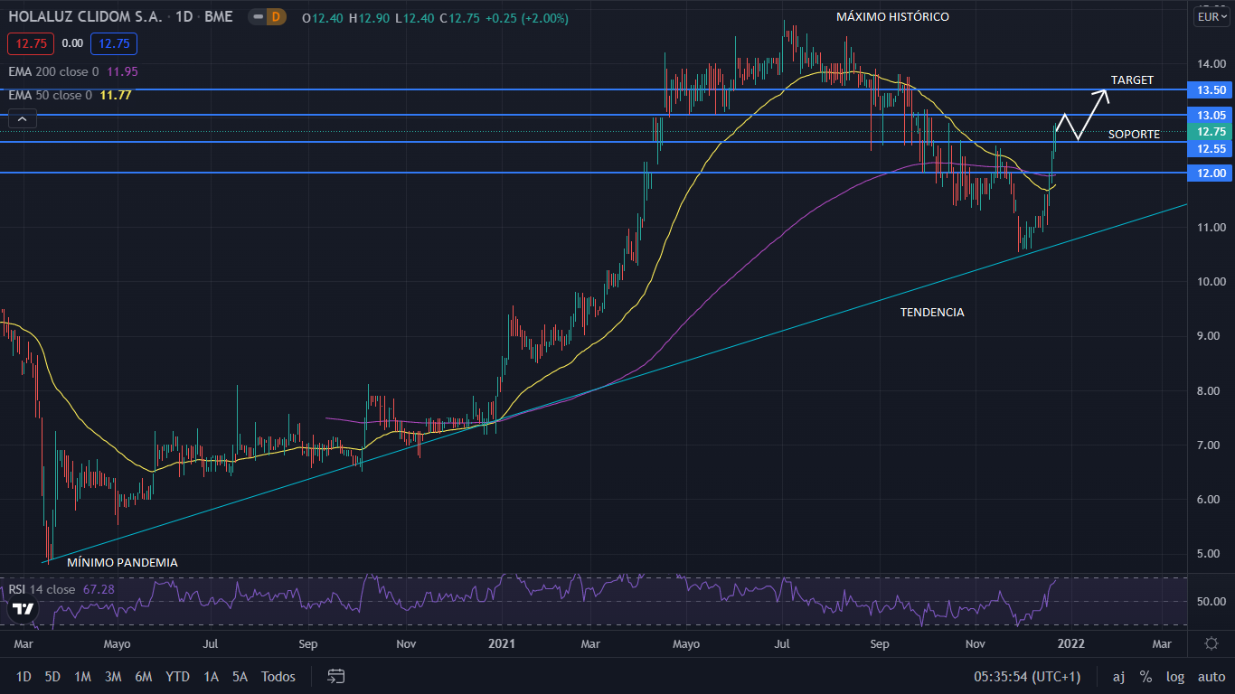This screenshot has width=1235, height=694.
Task: Select the 6M time range
Action: (143, 676)
